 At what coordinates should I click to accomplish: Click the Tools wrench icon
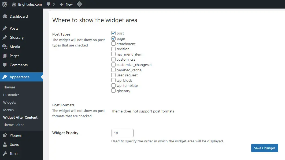tap(5, 154)
